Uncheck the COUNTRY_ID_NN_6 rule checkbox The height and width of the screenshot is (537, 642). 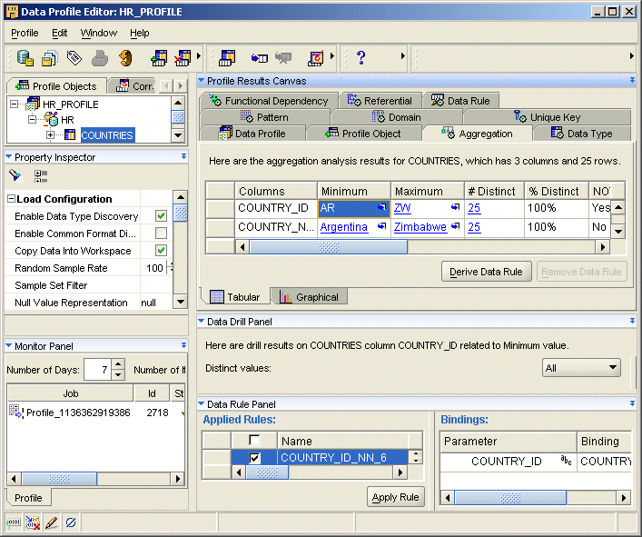click(x=255, y=458)
